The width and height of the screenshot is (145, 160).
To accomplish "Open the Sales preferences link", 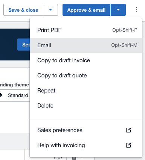I will pos(86,130).
